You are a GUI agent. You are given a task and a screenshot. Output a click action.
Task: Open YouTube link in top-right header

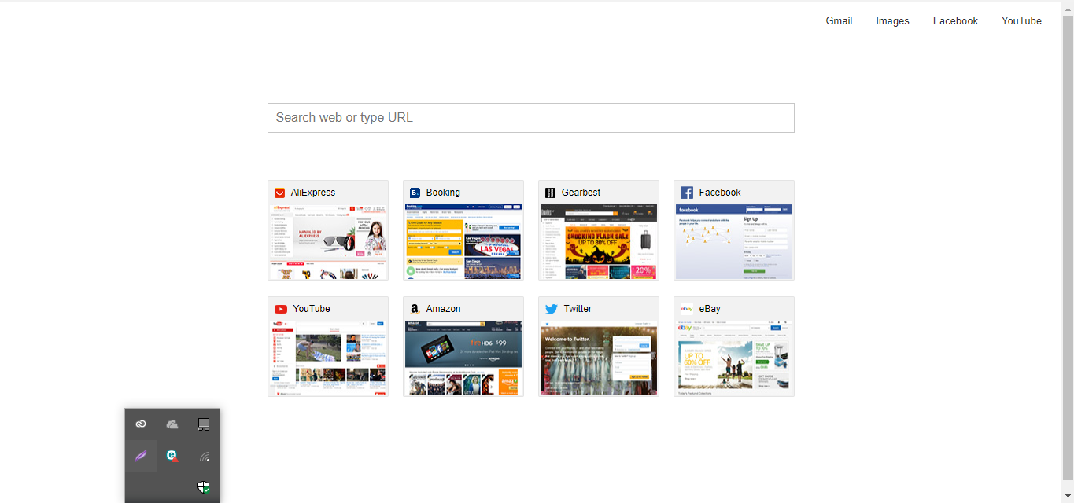click(1021, 21)
